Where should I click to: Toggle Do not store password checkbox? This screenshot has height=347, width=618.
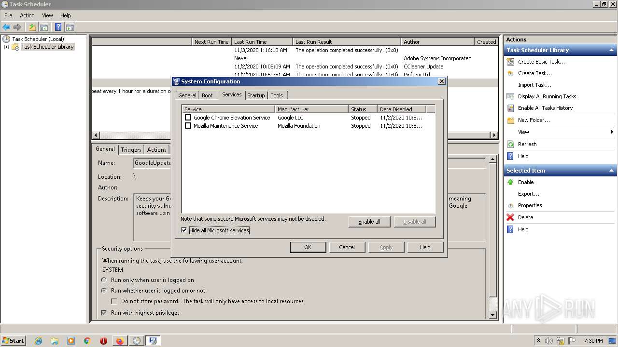114,301
